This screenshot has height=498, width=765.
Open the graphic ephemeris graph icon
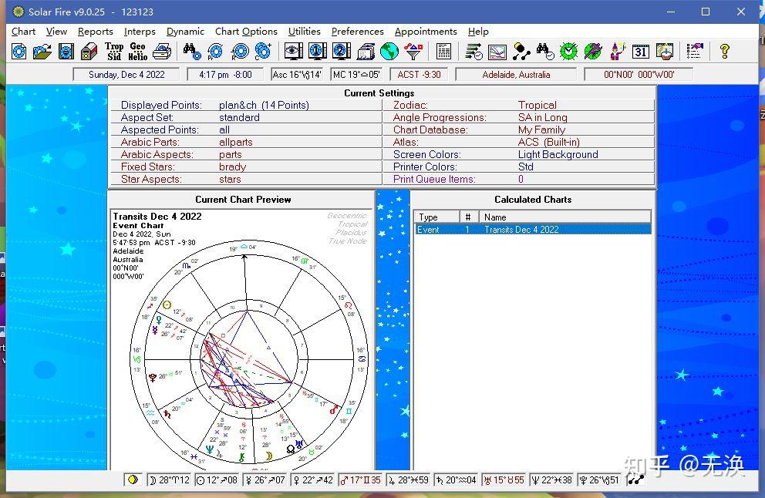coord(497,51)
